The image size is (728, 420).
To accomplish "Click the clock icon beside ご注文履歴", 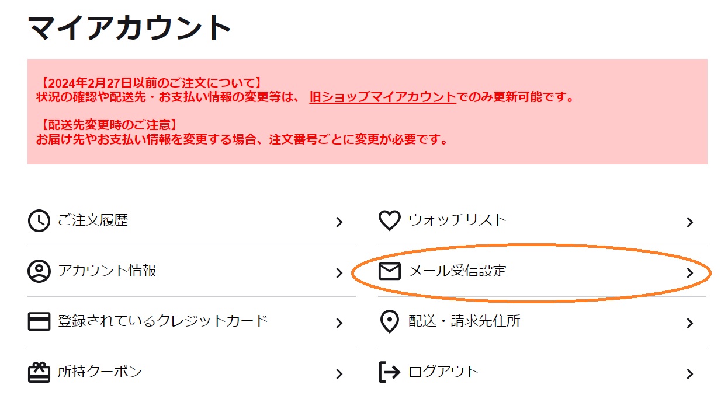I will coord(39,221).
